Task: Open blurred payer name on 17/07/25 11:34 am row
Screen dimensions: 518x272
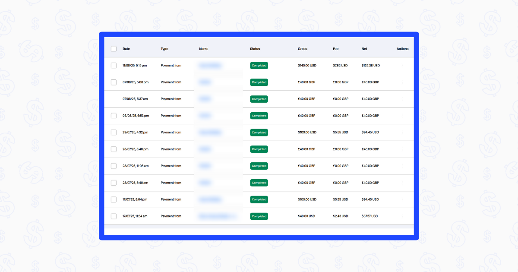Action: [x=218, y=216]
